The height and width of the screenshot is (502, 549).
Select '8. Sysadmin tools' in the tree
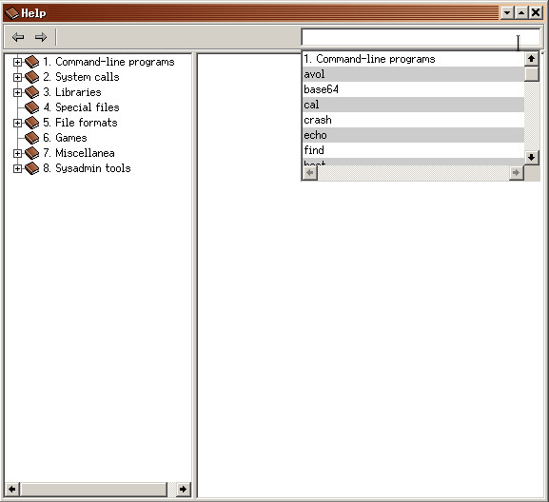coord(87,168)
